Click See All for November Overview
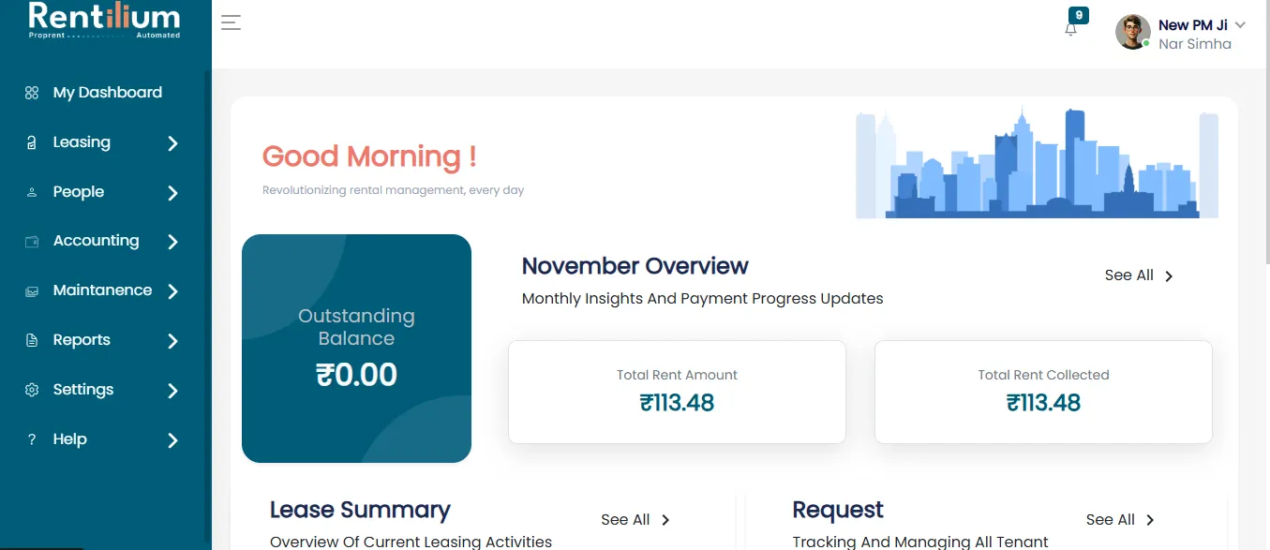Viewport: 1270px width, 550px height. pos(1139,275)
